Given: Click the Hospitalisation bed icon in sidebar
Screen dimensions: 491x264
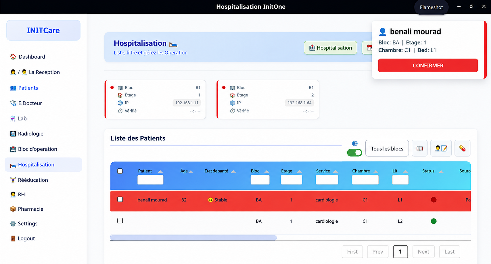Looking at the screenshot, I should (13, 165).
